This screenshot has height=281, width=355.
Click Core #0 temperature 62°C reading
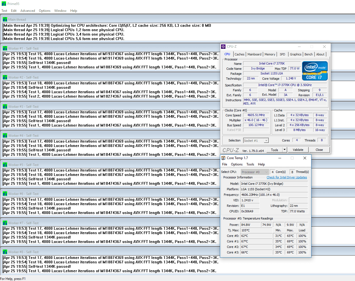(256, 236)
